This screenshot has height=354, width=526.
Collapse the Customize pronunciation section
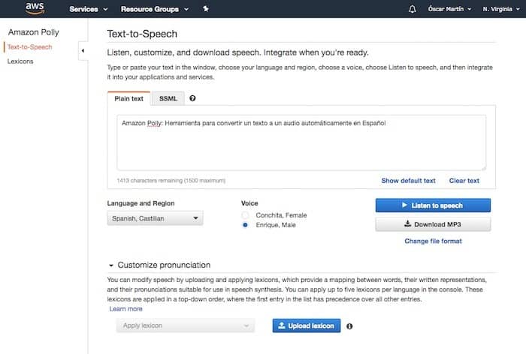click(x=111, y=265)
